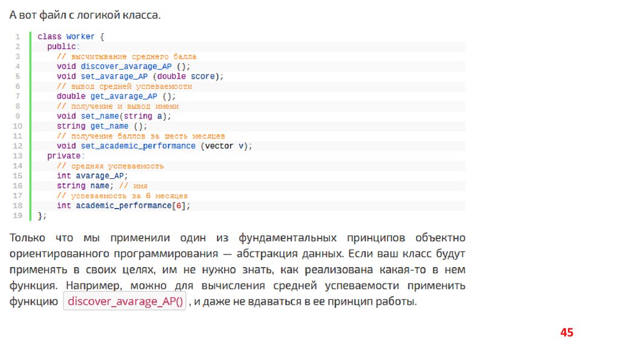
Task: Click 'void set_academic_performance (vector v);' line
Action: coord(154,146)
